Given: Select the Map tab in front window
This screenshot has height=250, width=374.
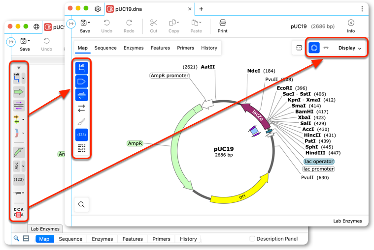Looking at the screenshot, I should click(x=82, y=48).
